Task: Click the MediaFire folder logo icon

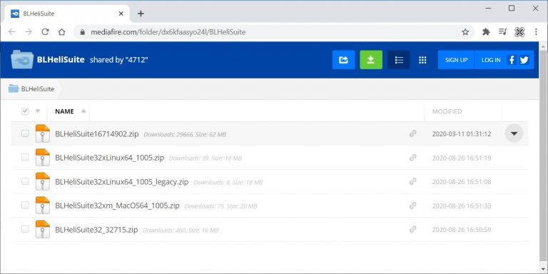Action: (22, 59)
